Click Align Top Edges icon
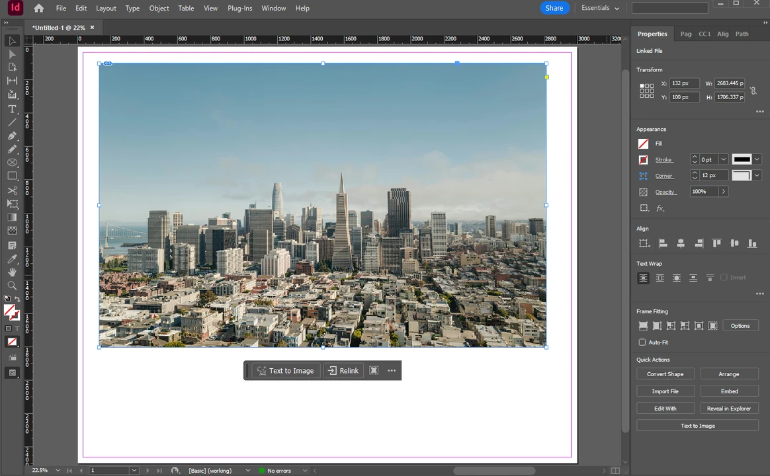 click(x=716, y=243)
